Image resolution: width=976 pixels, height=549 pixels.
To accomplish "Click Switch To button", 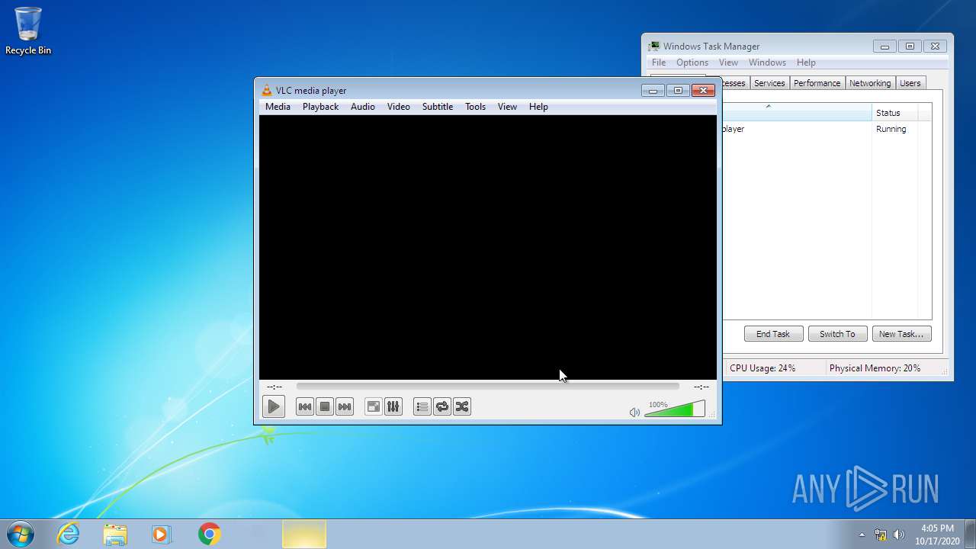I will pyautogui.click(x=837, y=334).
